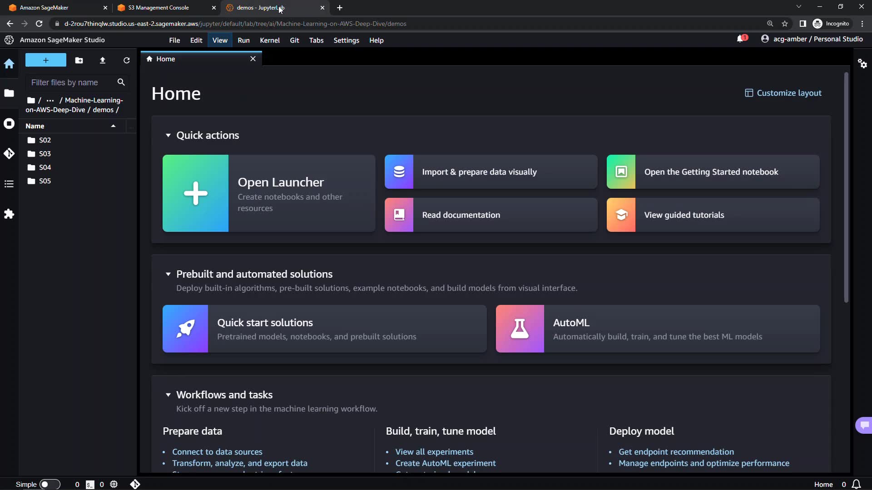Open the Extensions puzzle-piece sidebar icon
Image resolution: width=872 pixels, height=490 pixels.
(x=9, y=214)
